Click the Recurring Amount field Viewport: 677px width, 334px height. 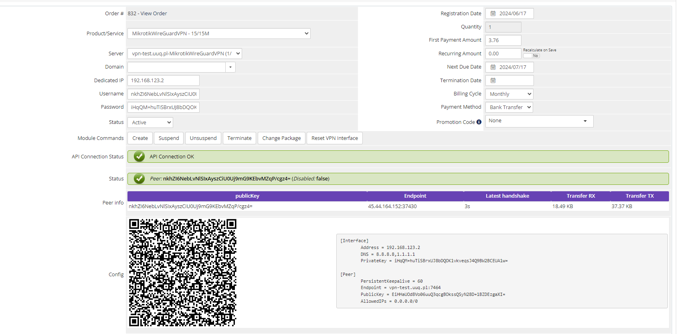tap(503, 54)
